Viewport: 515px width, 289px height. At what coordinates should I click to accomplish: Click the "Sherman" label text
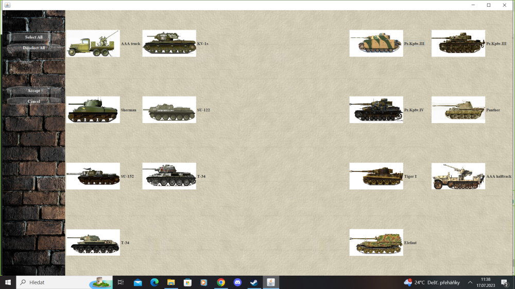tap(128, 110)
